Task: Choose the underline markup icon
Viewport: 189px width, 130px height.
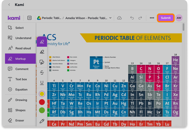Action: [x=42, y=83]
